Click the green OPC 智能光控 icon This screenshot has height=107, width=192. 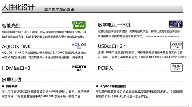tap(79, 25)
